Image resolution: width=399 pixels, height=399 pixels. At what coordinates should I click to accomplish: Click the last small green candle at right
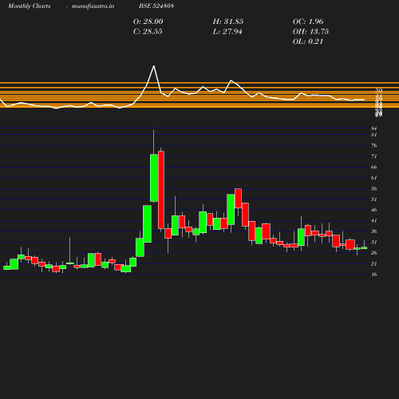(364, 248)
